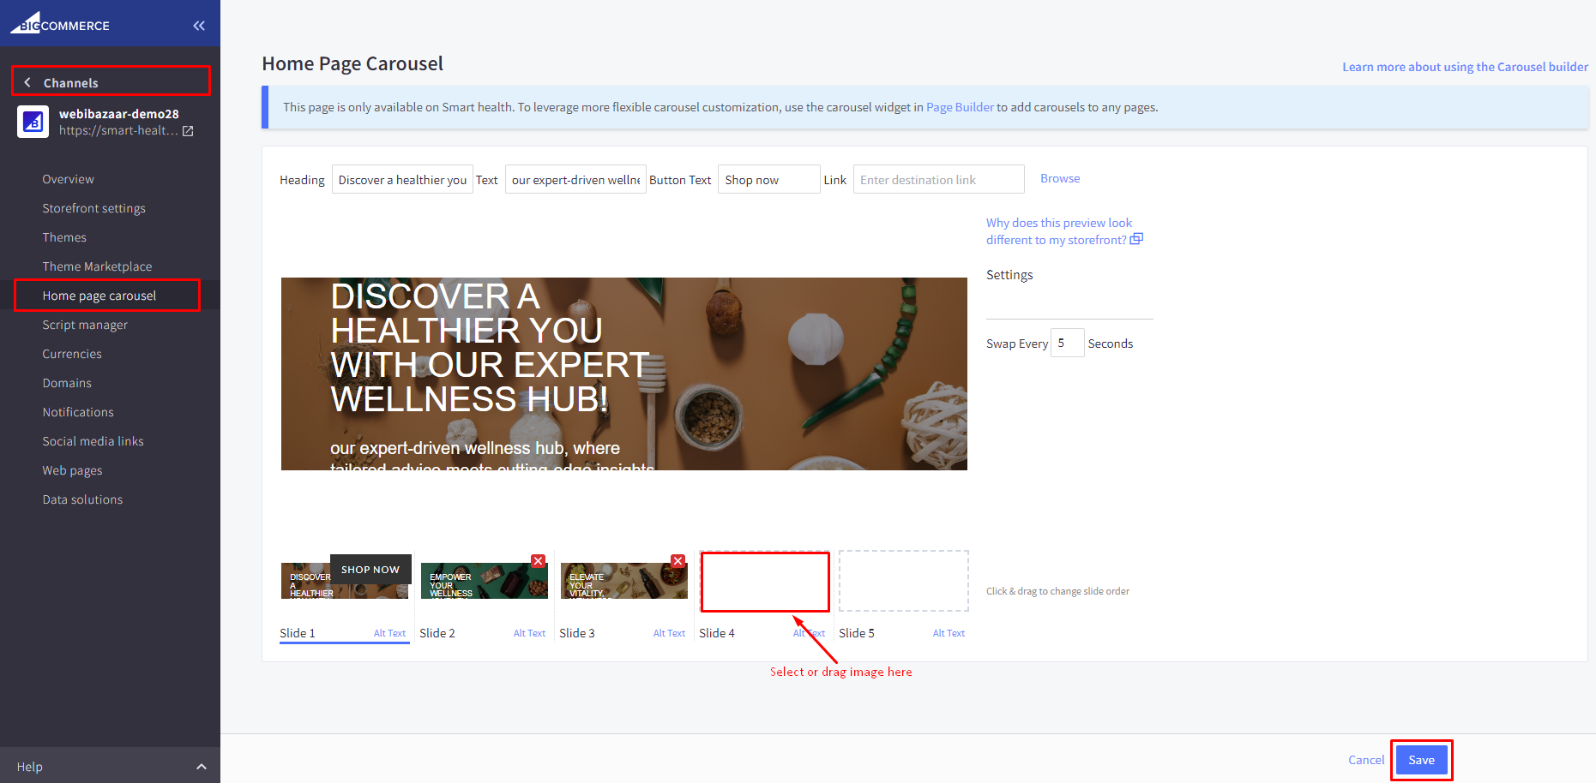The image size is (1596, 783).
Task: Click the webibazaar-demo28 store avatar icon
Action: coord(33,122)
